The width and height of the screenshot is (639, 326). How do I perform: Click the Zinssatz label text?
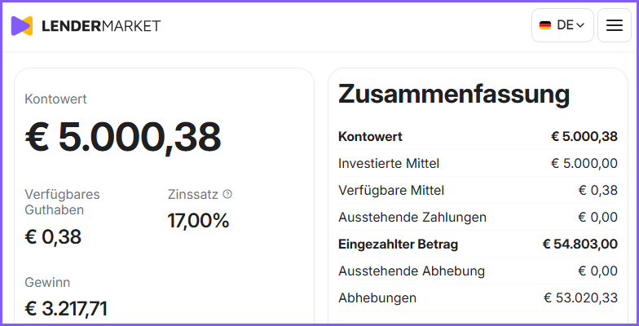[x=192, y=194]
